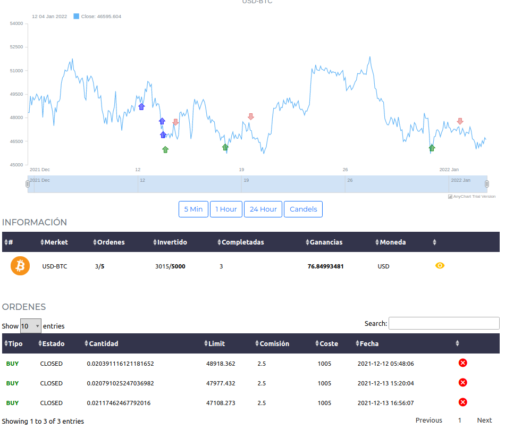Delete the 2021-12-13 16:56:07 order with red X

tap(462, 402)
